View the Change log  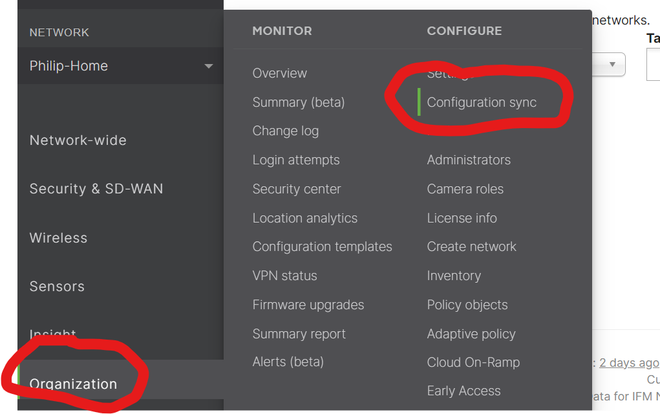[286, 131]
